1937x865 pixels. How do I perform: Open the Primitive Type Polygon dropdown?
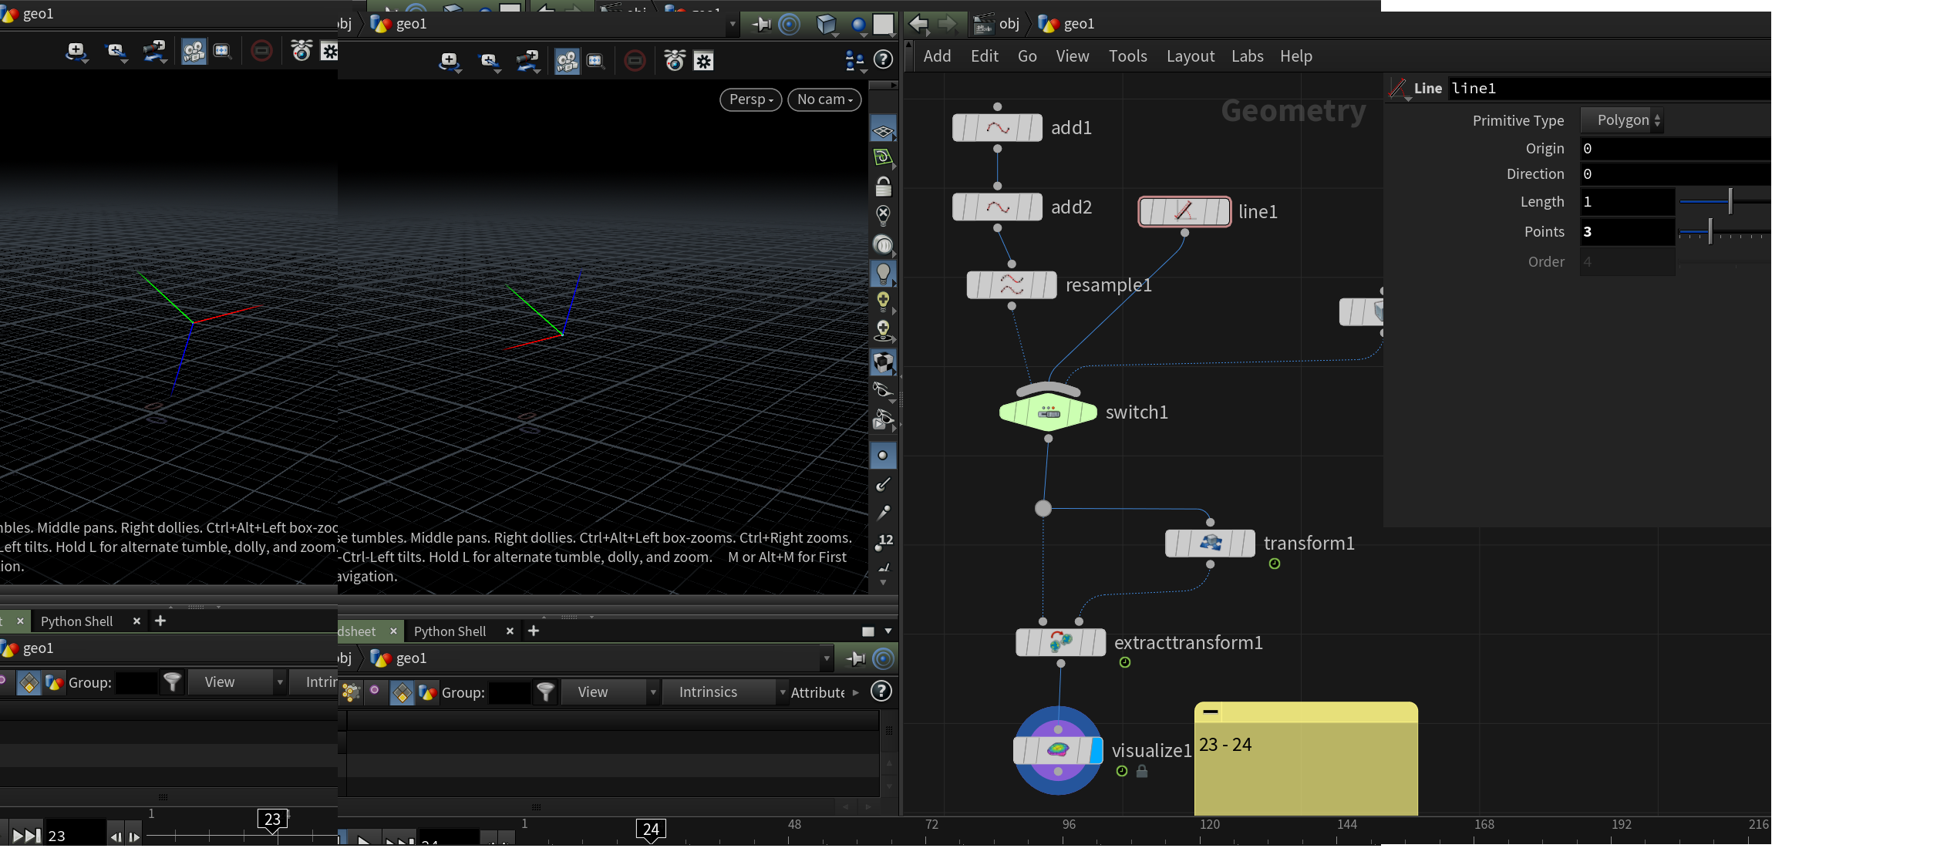[x=1622, y=120]
